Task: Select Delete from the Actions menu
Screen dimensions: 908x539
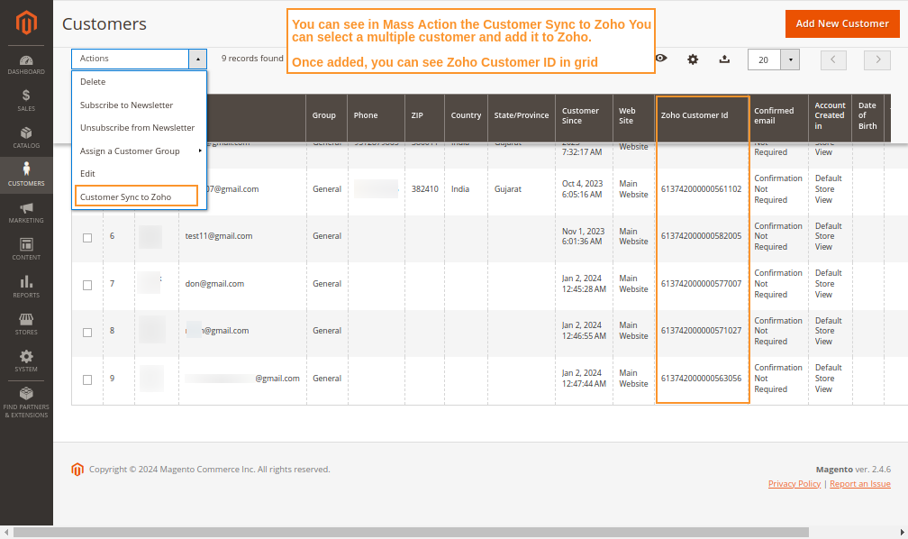Action: (93, 81)
